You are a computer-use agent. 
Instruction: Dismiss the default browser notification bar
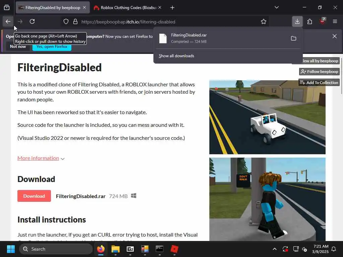click(x=335, y=36)
